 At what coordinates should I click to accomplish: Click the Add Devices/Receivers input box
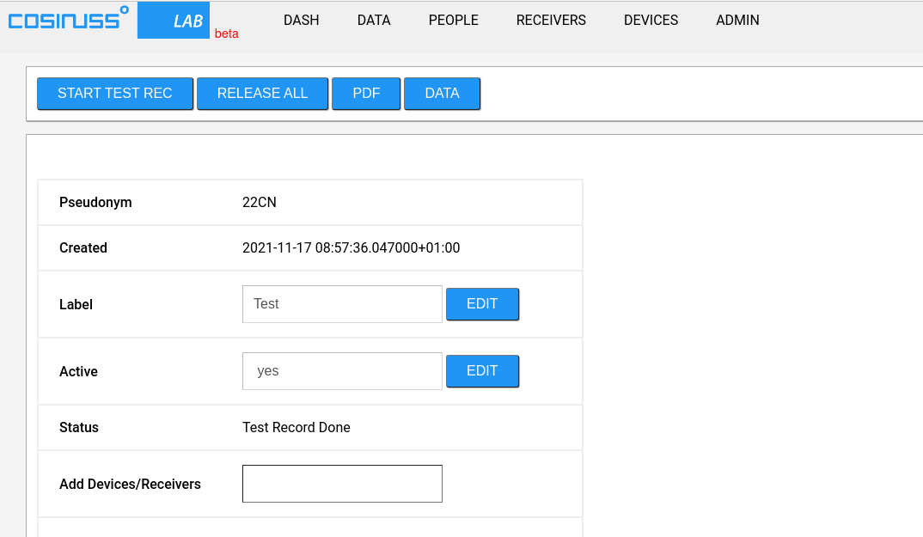point(342,484)
